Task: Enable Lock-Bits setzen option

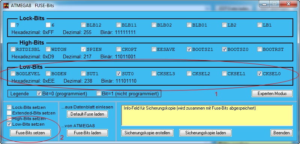Action: point(9,107)
